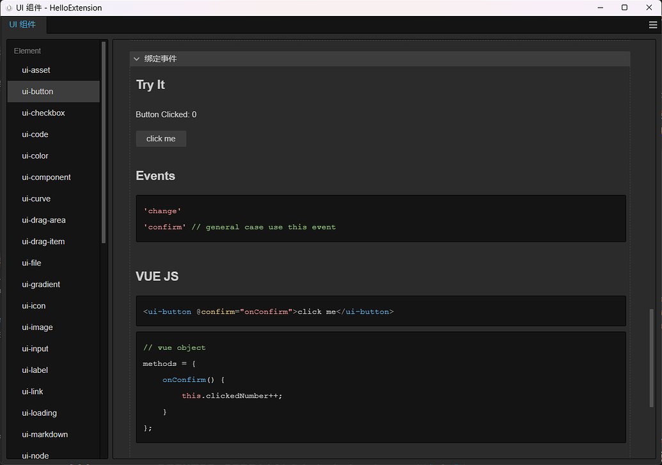Choose ui-loading from the list
This screenshot has width=662, height=465.
[x=39, y=413]
